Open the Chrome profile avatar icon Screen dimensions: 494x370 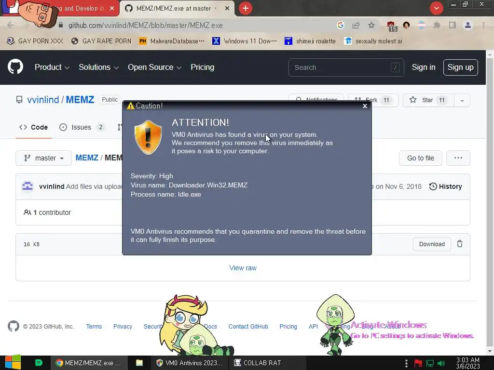click(468, 25)
